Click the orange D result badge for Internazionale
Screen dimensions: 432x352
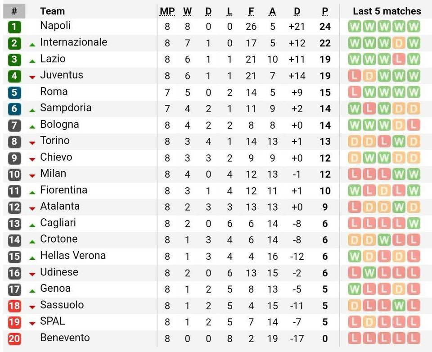[x=398, y=43]
